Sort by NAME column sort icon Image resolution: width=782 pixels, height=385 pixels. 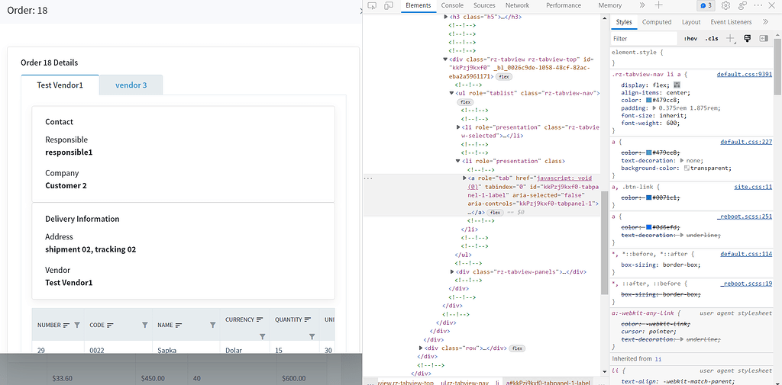coord(178,326)
